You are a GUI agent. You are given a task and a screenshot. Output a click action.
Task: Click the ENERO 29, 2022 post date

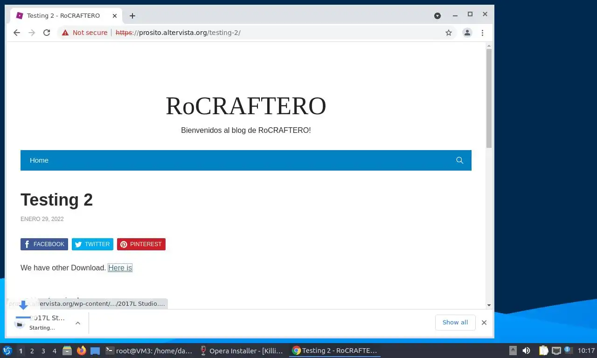(x=42, y=219)
